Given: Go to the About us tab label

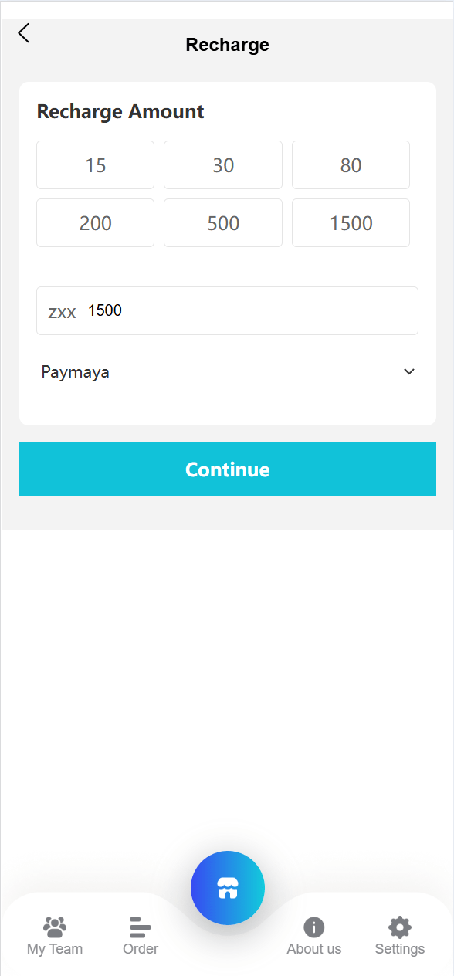Looking at the screenshot, I should (314, 949).
